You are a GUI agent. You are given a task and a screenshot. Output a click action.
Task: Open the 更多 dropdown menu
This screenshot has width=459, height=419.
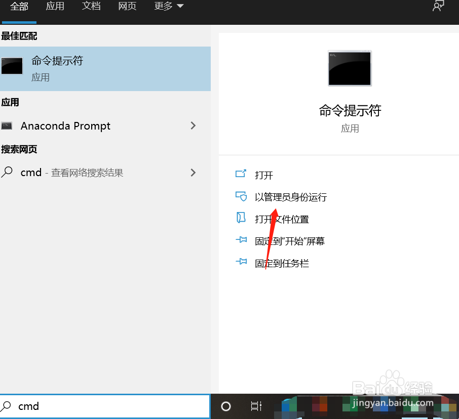169,6
